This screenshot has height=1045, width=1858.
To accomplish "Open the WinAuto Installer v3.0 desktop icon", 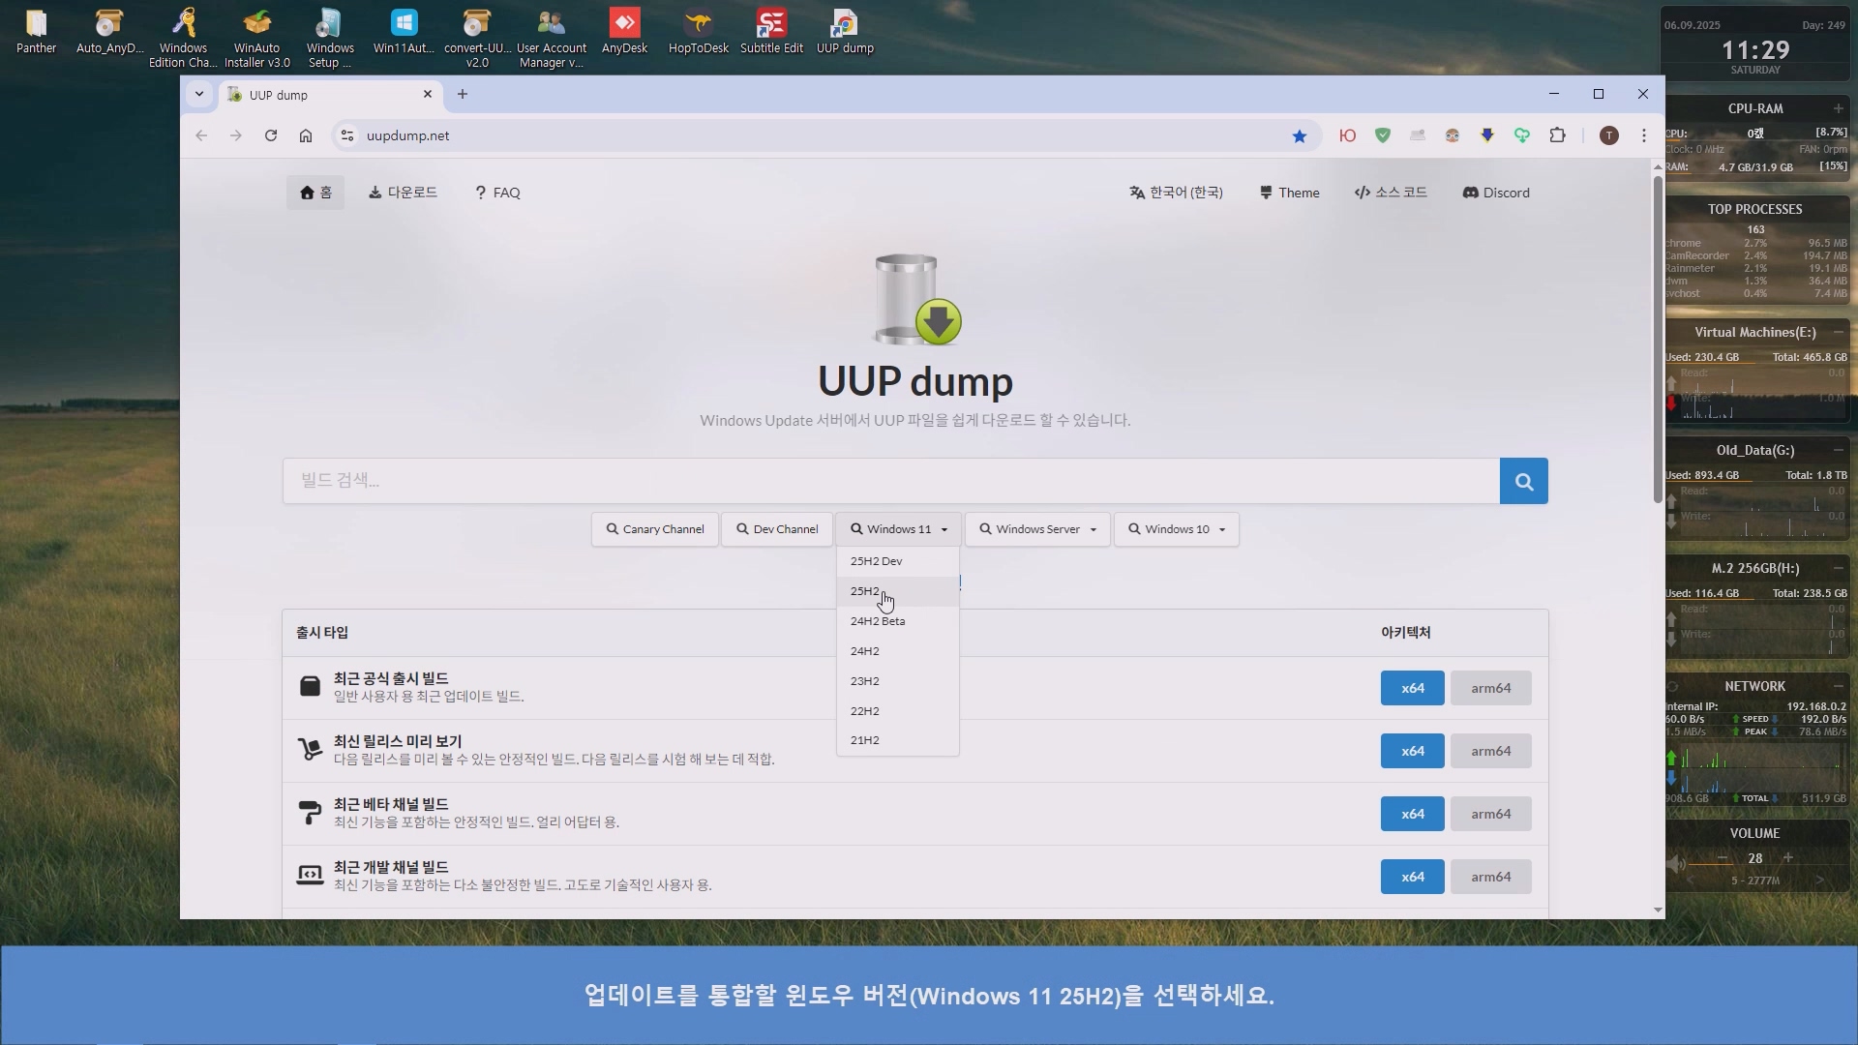I will [x=256, y=39].
